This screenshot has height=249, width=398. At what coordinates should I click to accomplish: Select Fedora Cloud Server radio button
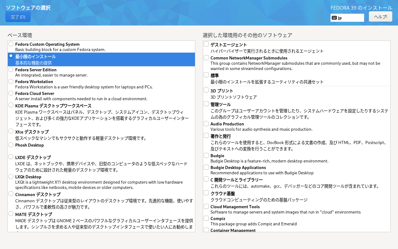[x=11, y=93]
